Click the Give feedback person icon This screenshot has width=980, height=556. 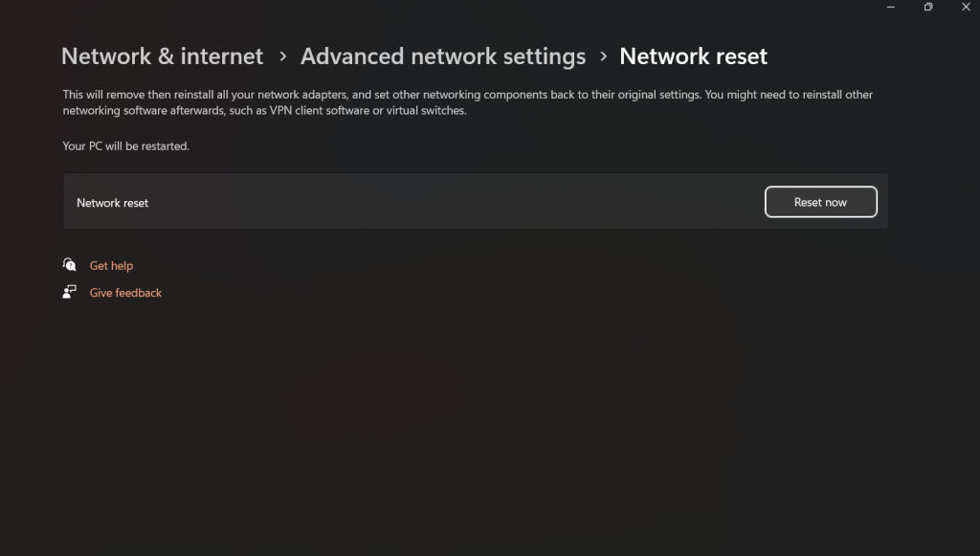pos(68,292)
